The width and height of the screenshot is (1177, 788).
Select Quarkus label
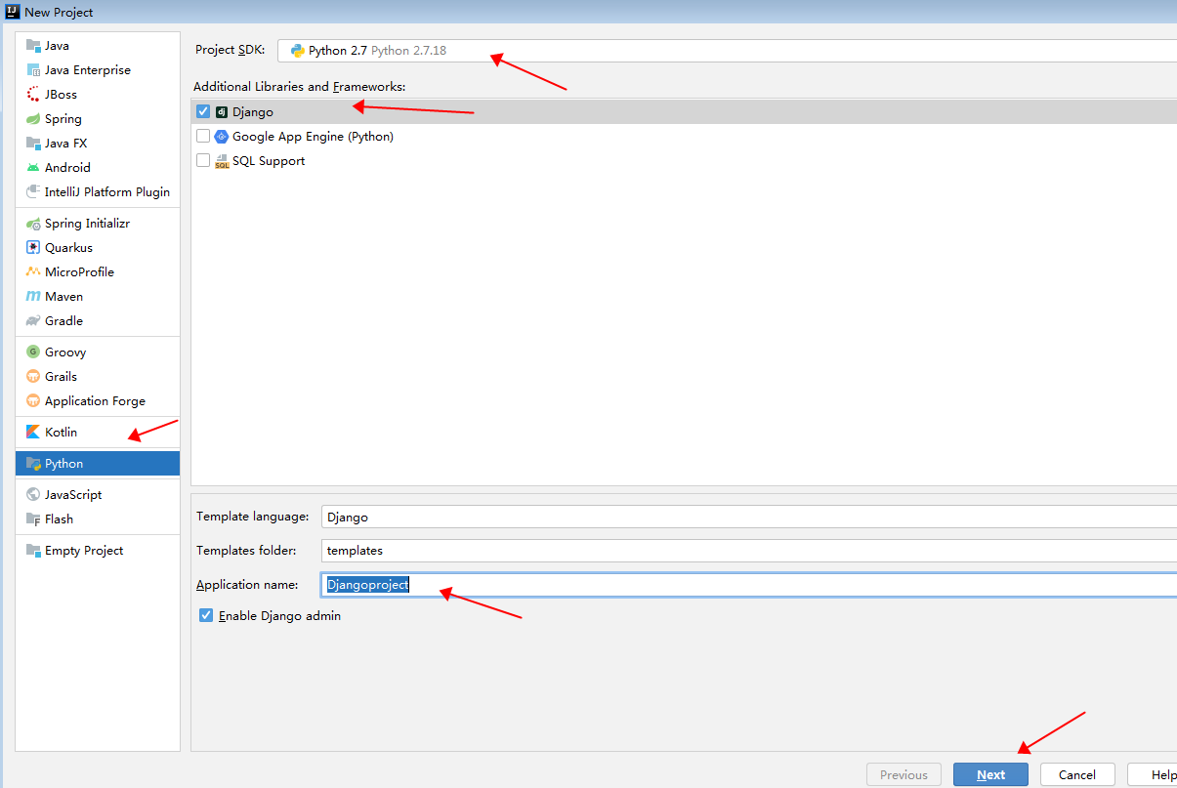tap(68, 248)
